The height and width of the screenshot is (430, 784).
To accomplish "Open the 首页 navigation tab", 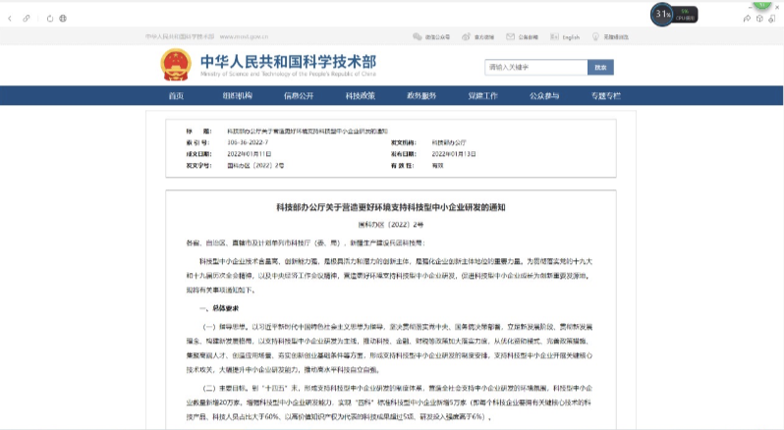I will [x=176, y=96].
